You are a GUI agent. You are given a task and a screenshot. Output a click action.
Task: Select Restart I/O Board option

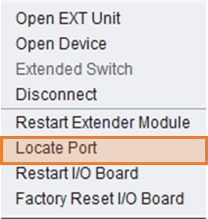point(103,173)
